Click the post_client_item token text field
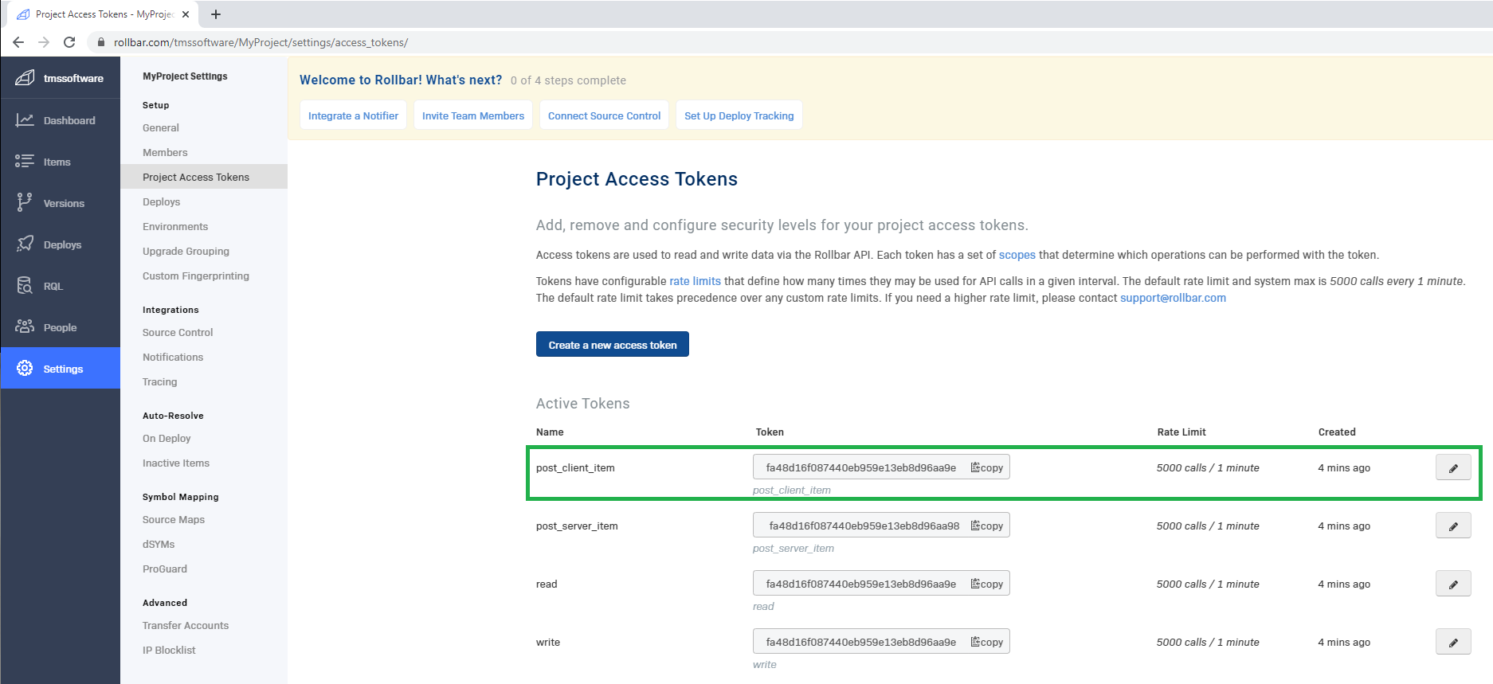This screenshot has height=684, width=1493. pyautogui.click(x=860, y=468)
